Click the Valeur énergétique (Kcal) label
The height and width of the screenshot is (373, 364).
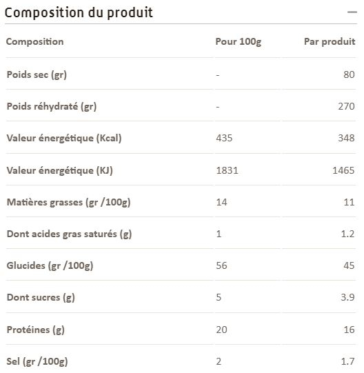64,138
